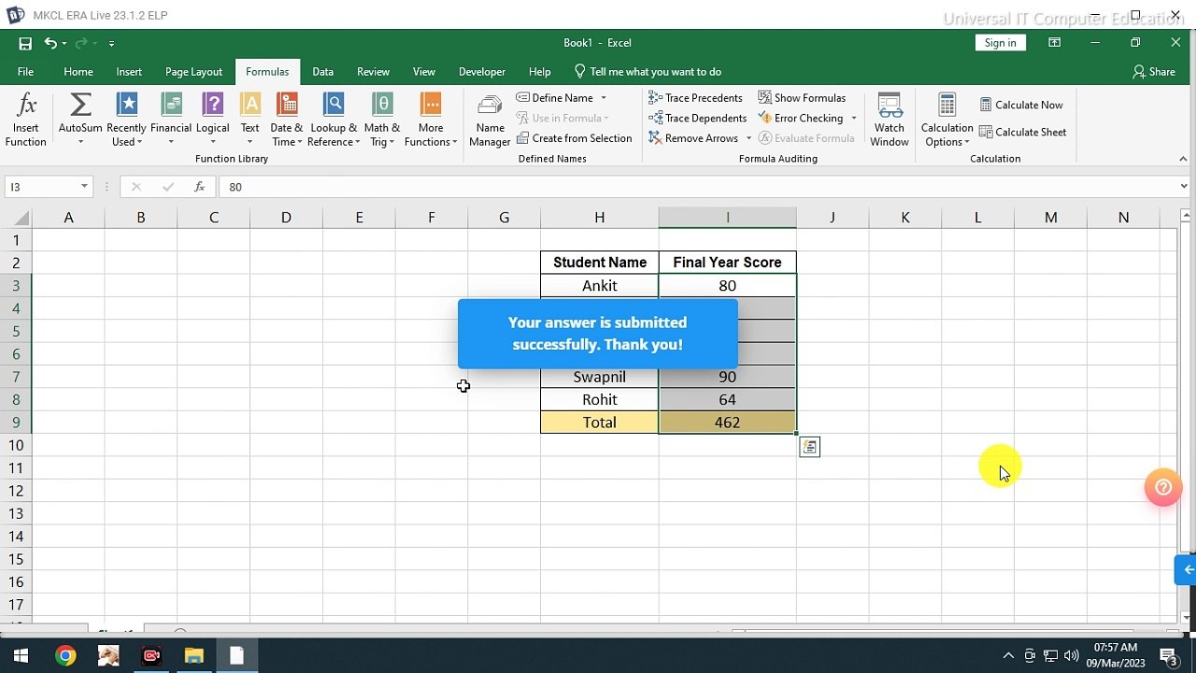The image size is (1196, 673).
Task: Click the formula bar showing 80
Action: (654, 187)
